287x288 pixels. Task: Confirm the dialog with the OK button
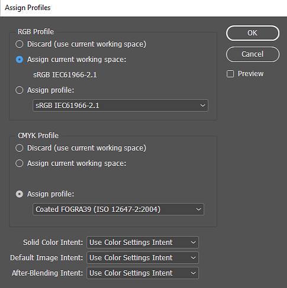click(253, 33)
